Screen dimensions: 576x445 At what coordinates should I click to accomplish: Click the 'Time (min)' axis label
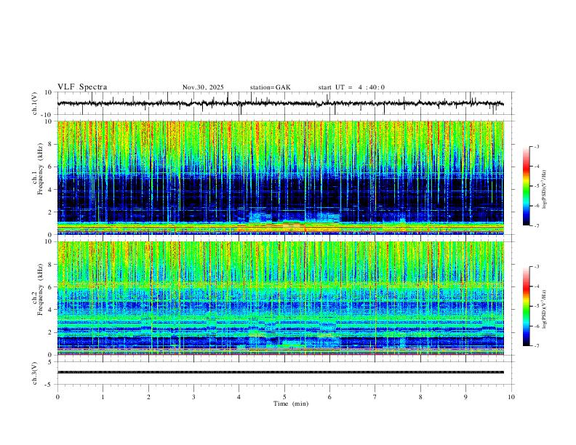(291, 404)
